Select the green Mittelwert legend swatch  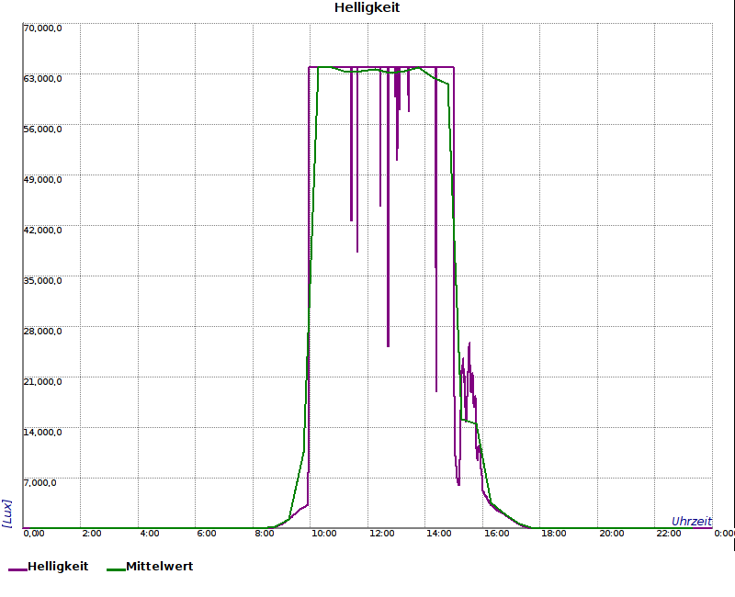[116, 569]
